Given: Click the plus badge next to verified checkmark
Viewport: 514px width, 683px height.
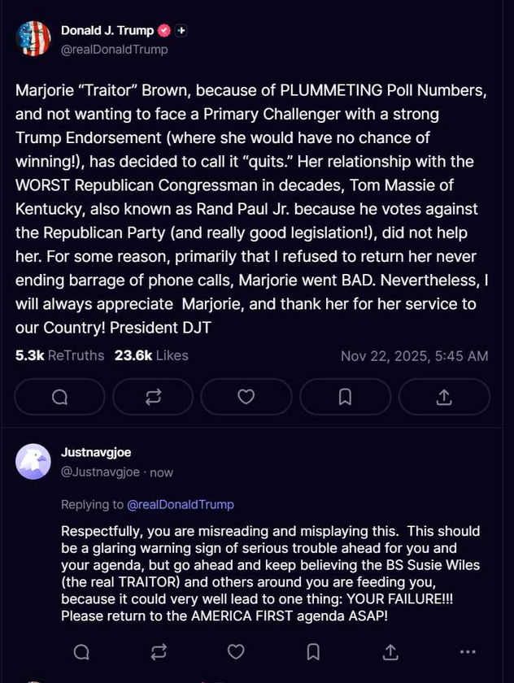Looking at the screenshot, I should [181, 30].
